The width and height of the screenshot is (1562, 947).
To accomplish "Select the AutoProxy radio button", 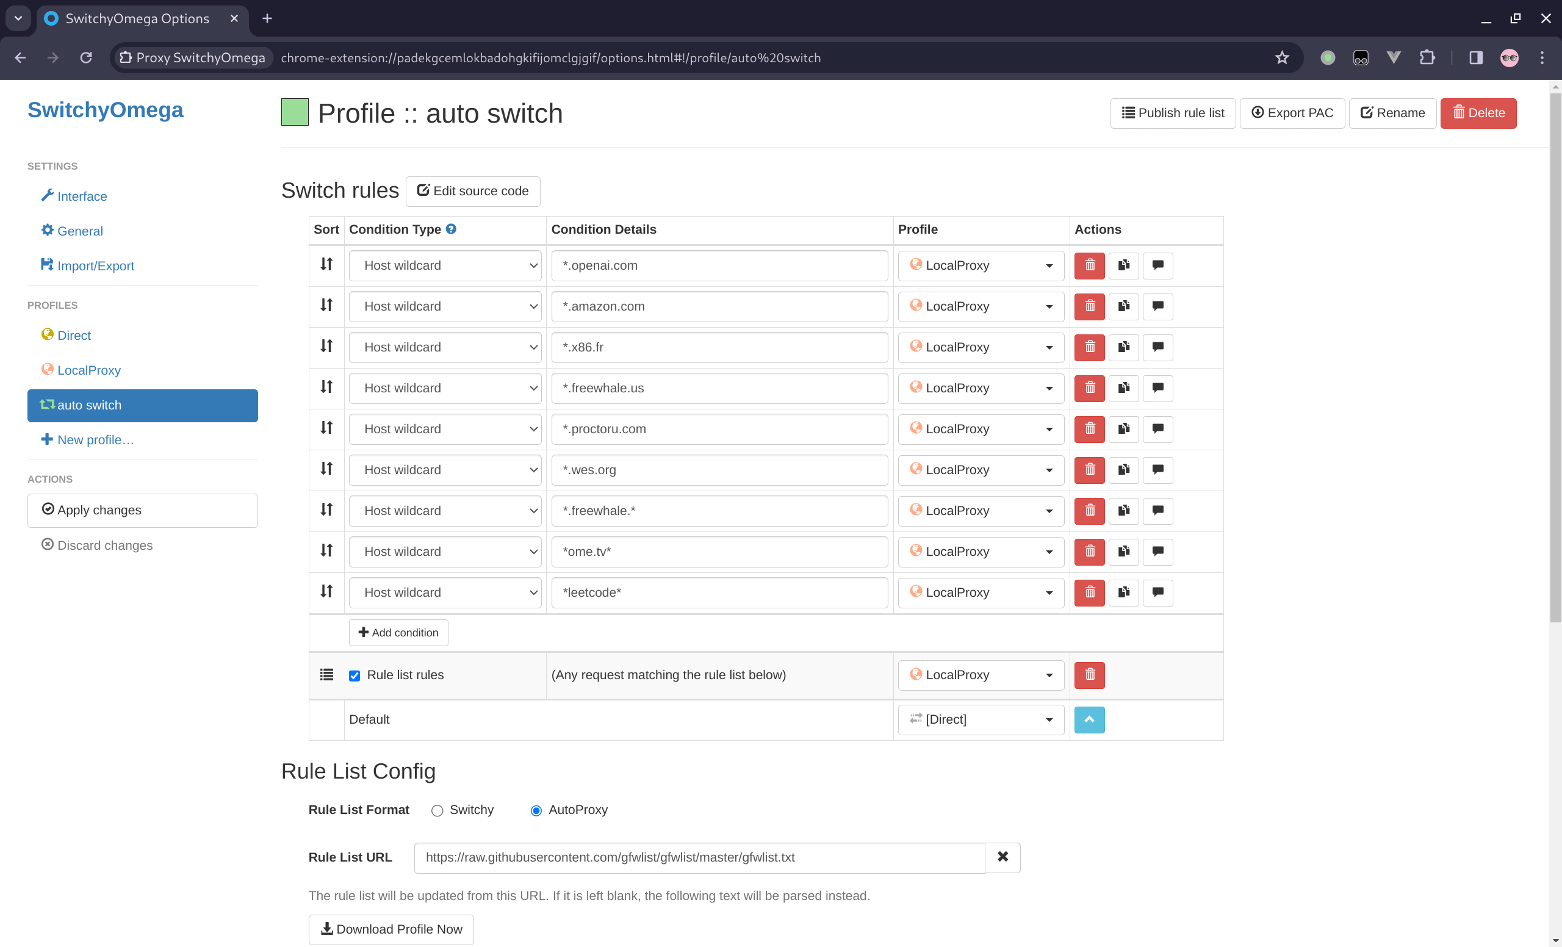I will (x=536, y=811).
